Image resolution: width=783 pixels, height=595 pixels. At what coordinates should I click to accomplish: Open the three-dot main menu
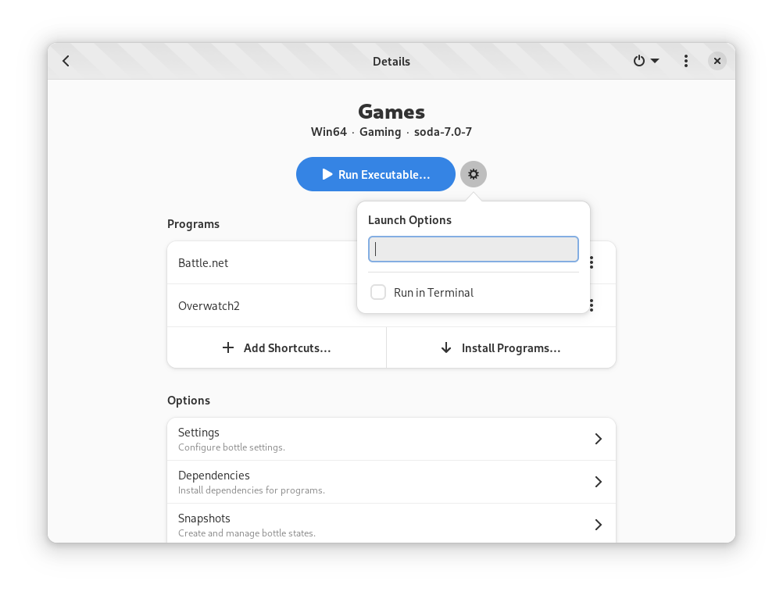coord(685,61)
